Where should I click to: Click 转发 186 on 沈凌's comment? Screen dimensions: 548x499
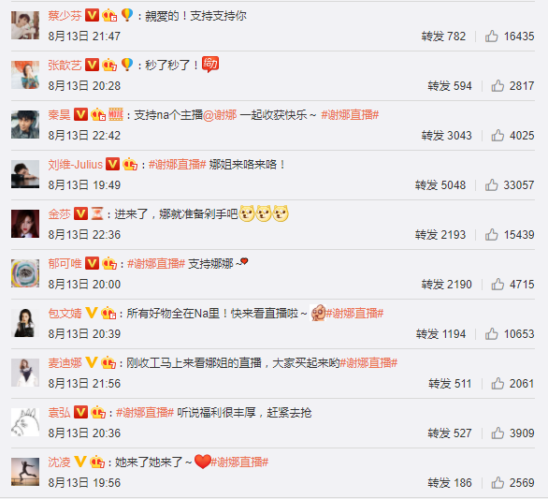click(x=450, y=483)
